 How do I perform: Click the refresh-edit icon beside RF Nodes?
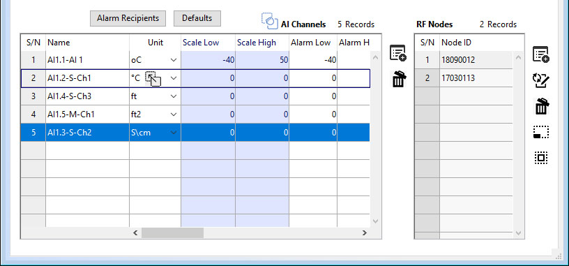(541, 81)
